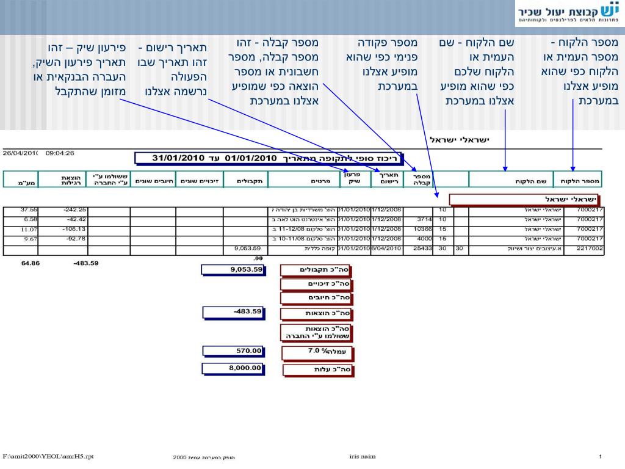Select the ששולמו ע"י החברה column header
The width and height of the screenshot is (625, 469).
pos(109,179)
